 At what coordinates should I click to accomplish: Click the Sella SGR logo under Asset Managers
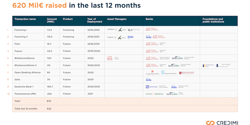[130, 37]
